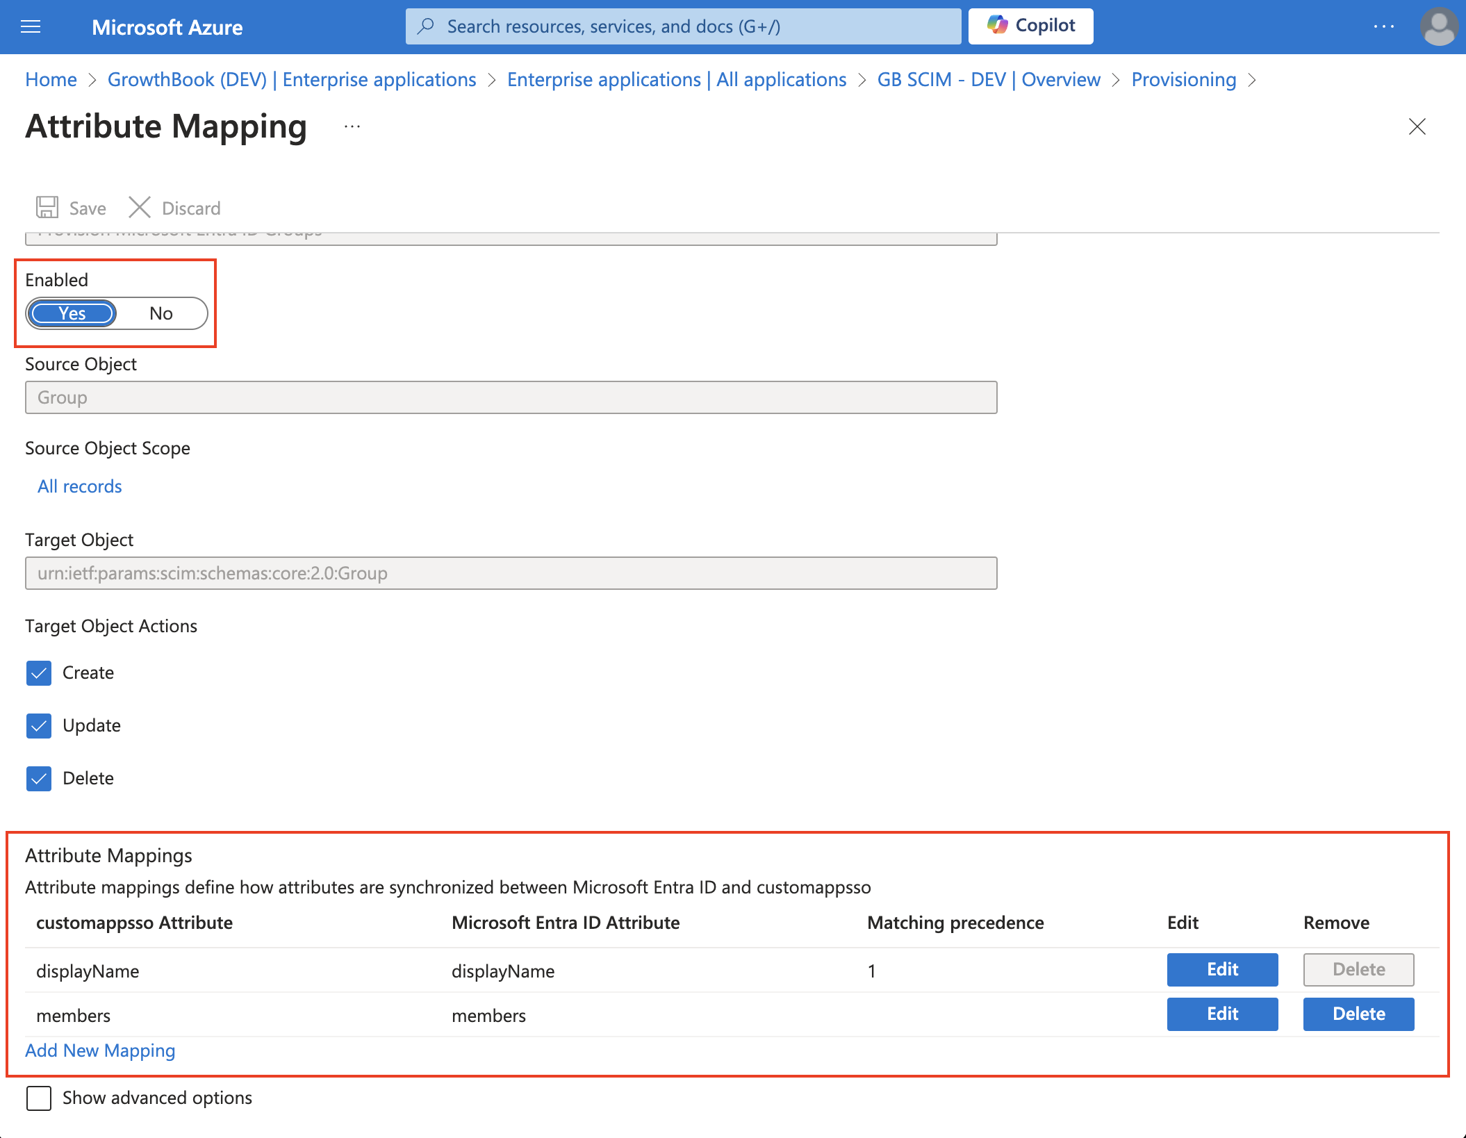The width and height of the screenshot is (1466, 1138).
Task: Click the chevron after Provisioning breadcrumb
Action: [x=1252, y=80]
